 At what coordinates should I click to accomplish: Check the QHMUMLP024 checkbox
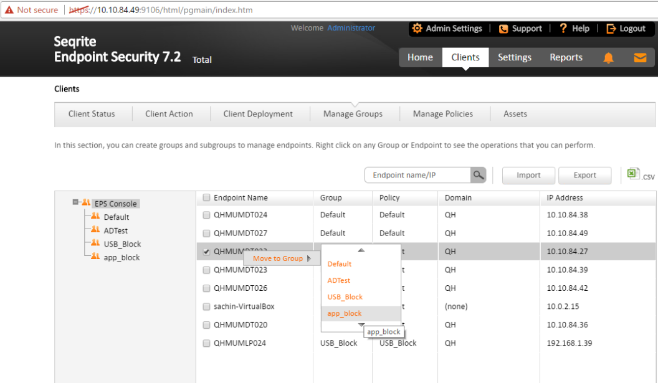(206, 343)
